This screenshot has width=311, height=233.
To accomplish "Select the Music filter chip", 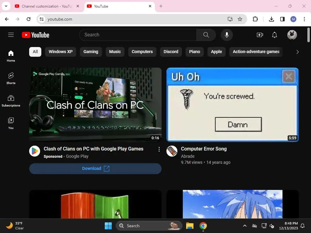I will [x=115, y=52].
